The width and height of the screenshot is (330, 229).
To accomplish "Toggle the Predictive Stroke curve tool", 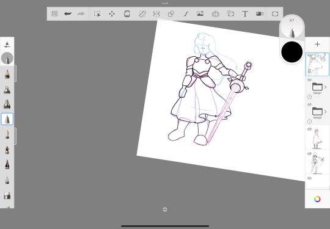I will (x=185, y=14).
